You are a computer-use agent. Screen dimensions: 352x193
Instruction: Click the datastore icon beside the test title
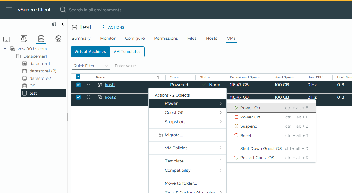point(75,28)
